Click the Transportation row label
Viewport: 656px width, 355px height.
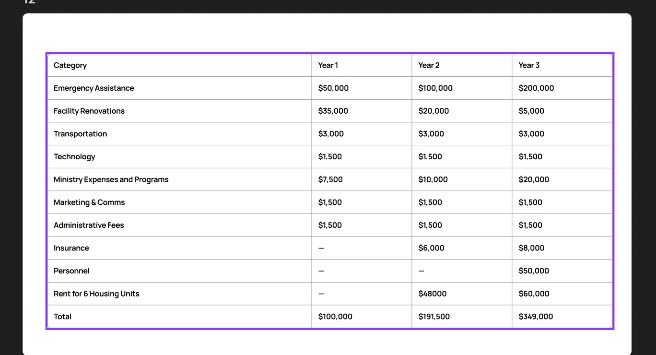pyautogui.click(x=80, y=134)
